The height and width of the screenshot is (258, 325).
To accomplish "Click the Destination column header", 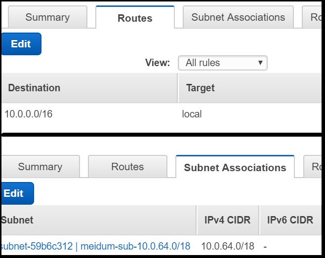I will 34,88.
